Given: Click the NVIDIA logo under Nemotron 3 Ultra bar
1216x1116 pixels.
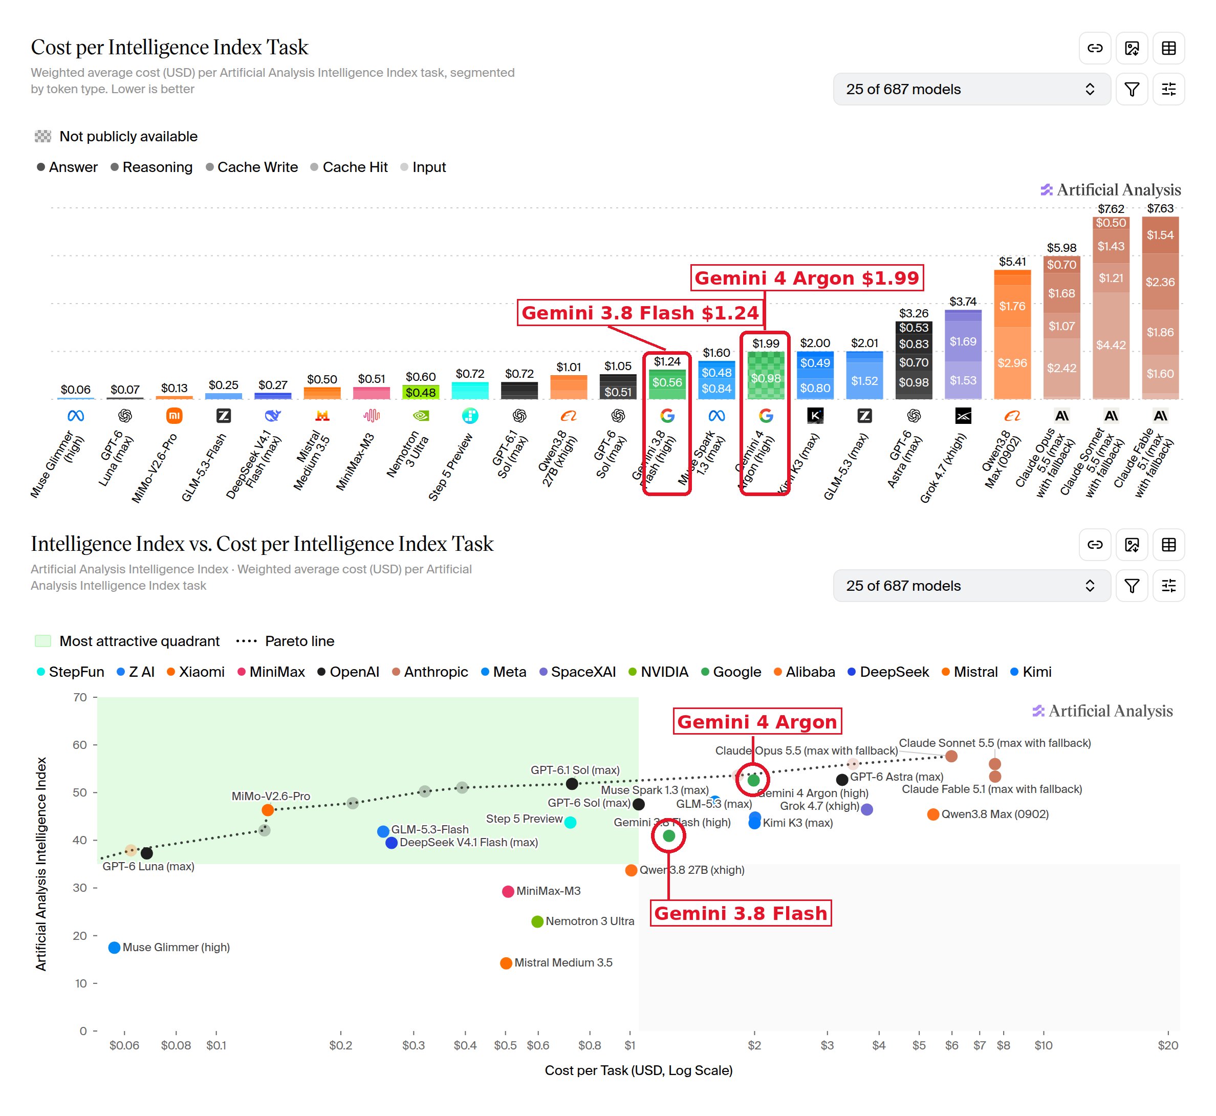Looking at the screenshot, I should click(421, 416).
